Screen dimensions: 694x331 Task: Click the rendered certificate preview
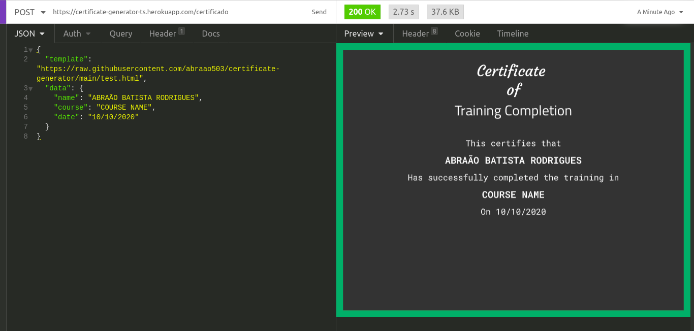tap(513, 178)
